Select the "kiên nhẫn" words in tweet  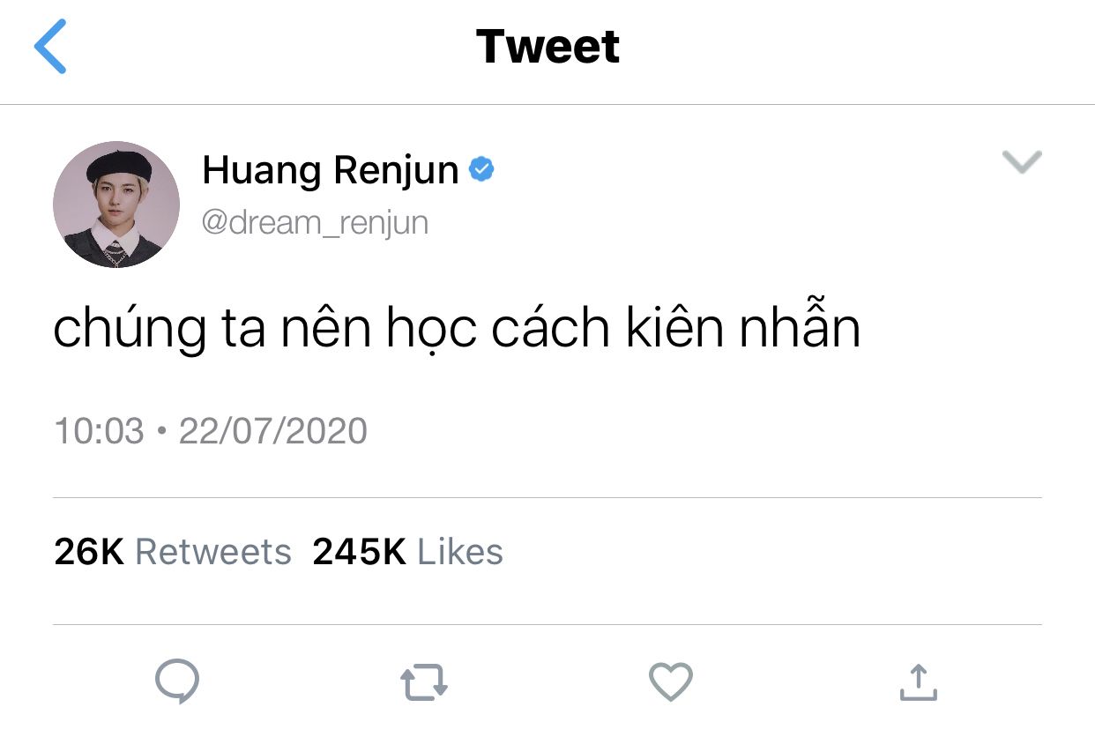tap(744, 327)
